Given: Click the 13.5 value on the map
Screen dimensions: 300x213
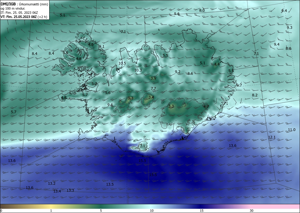Looking at the screenshot, I should point(110,184).
